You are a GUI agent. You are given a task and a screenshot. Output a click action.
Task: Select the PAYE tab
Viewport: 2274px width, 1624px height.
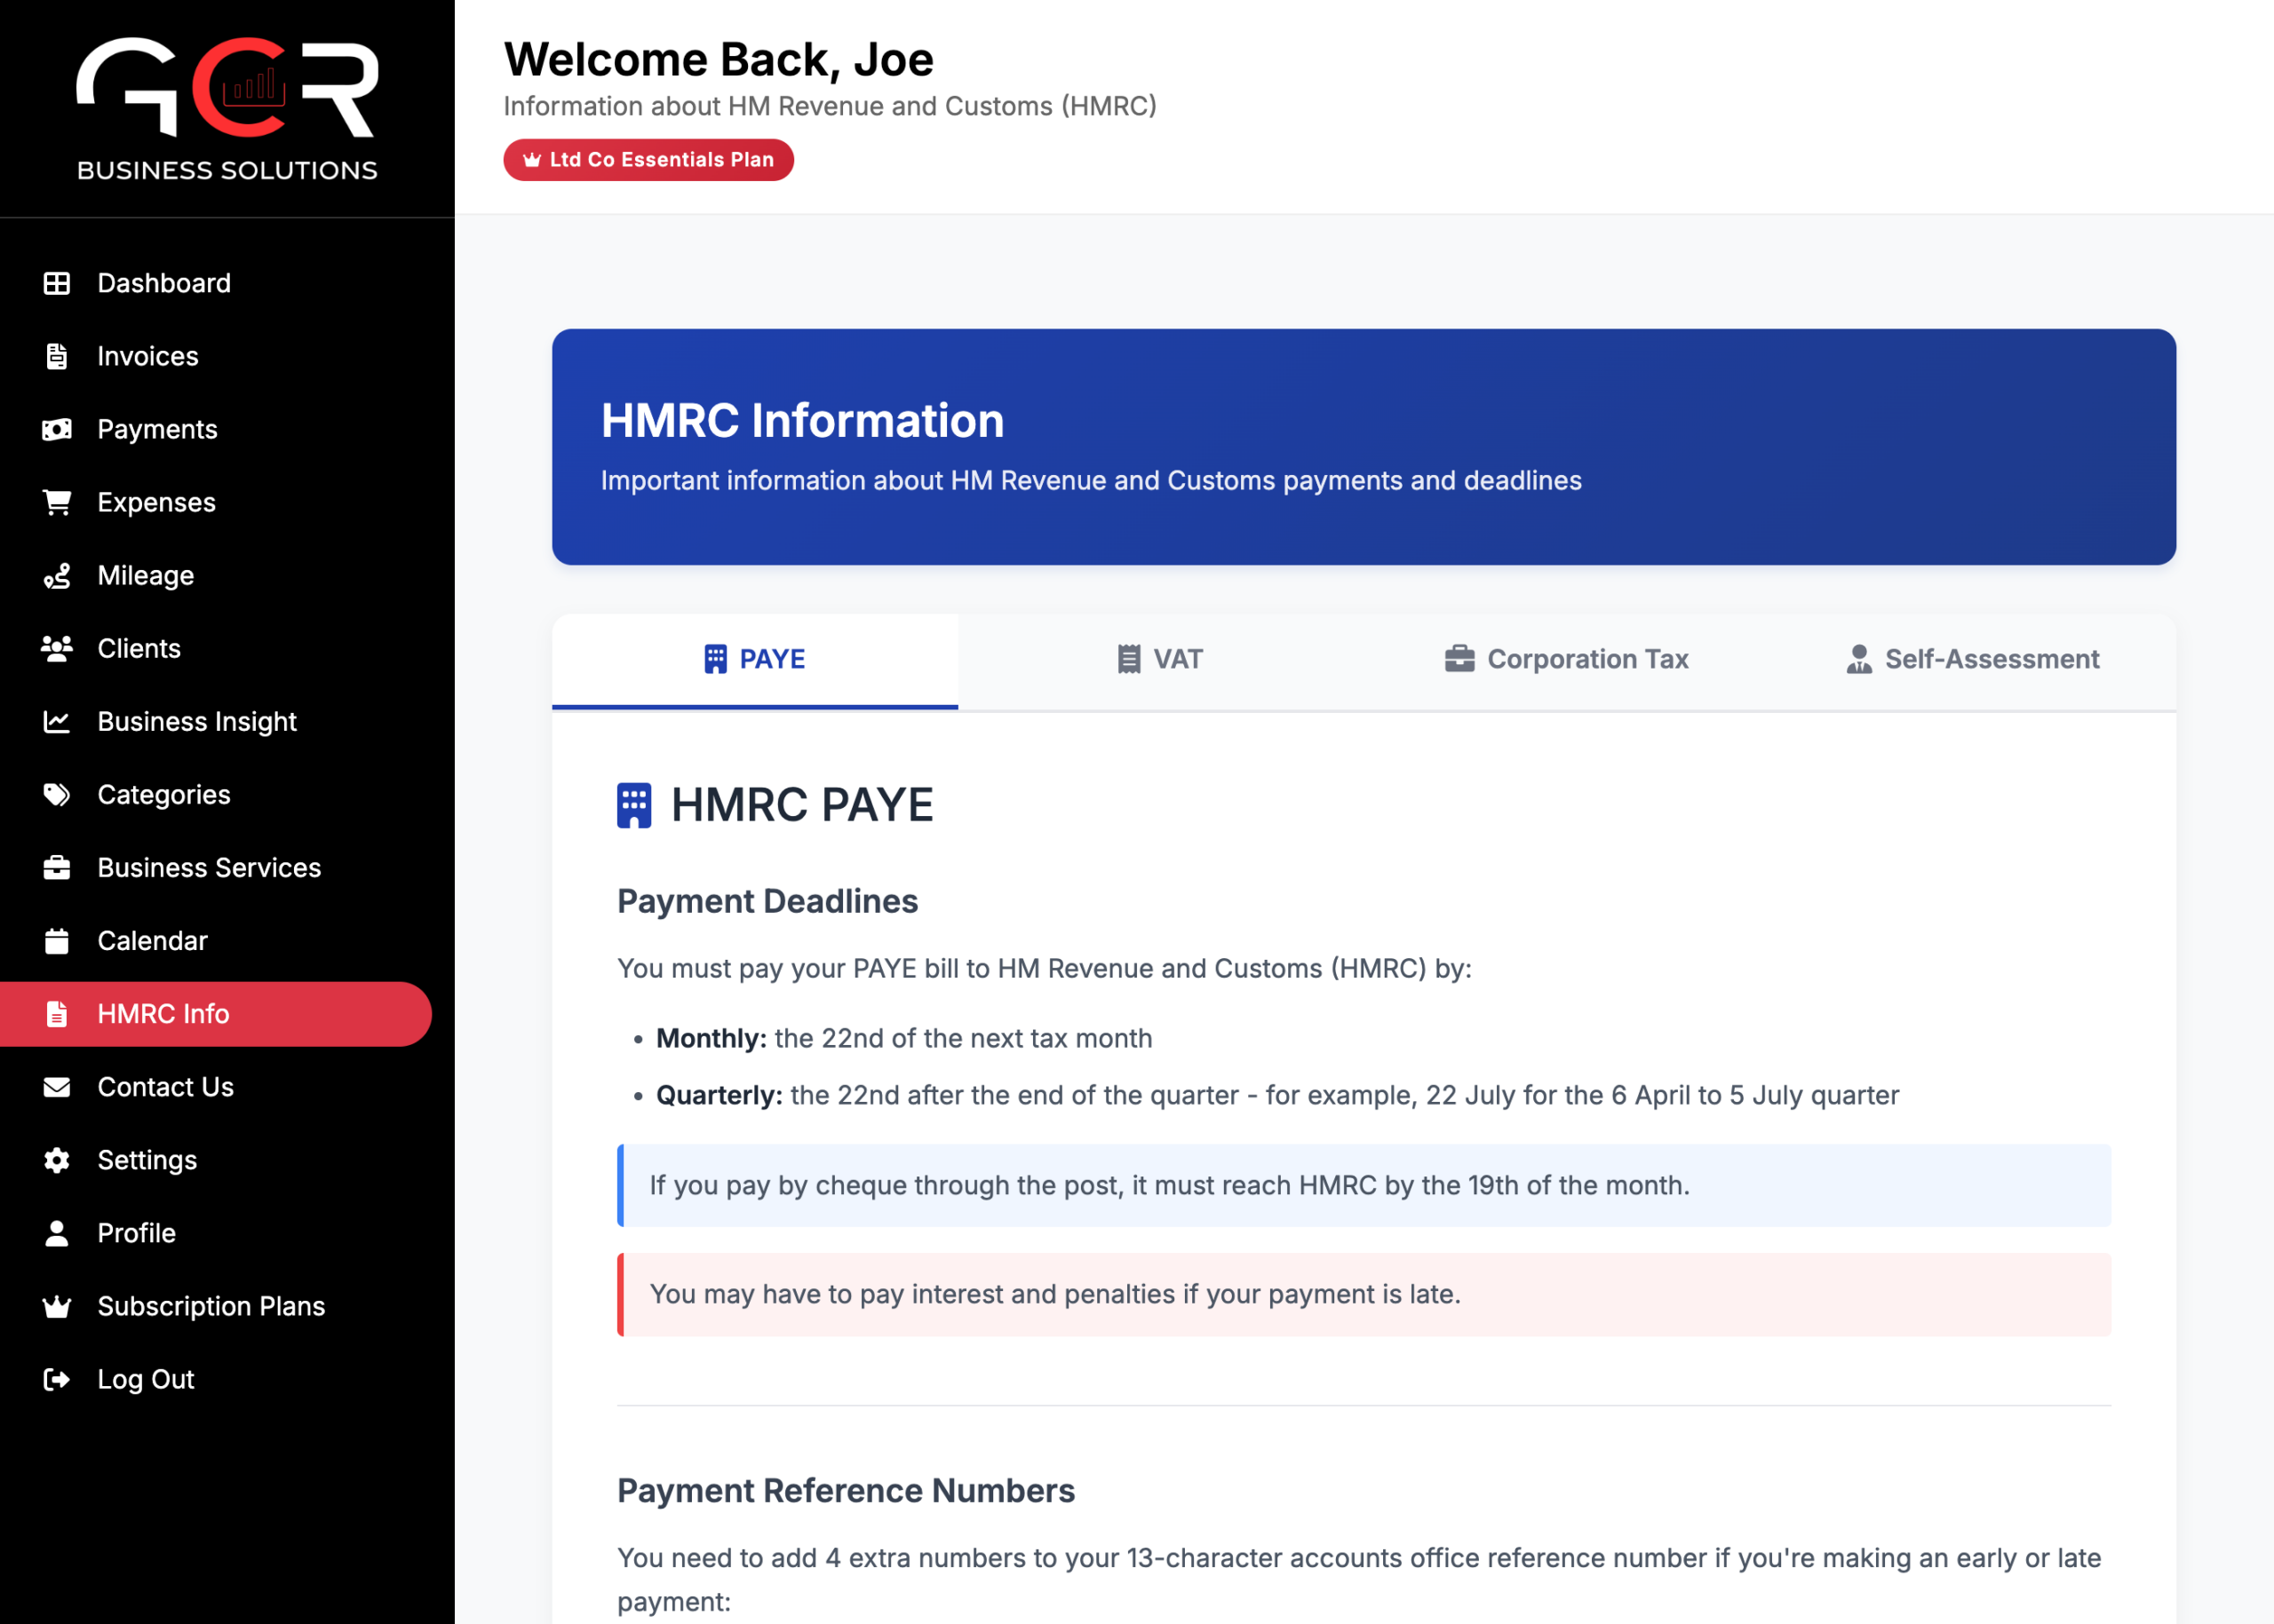[x=755, y=660]
